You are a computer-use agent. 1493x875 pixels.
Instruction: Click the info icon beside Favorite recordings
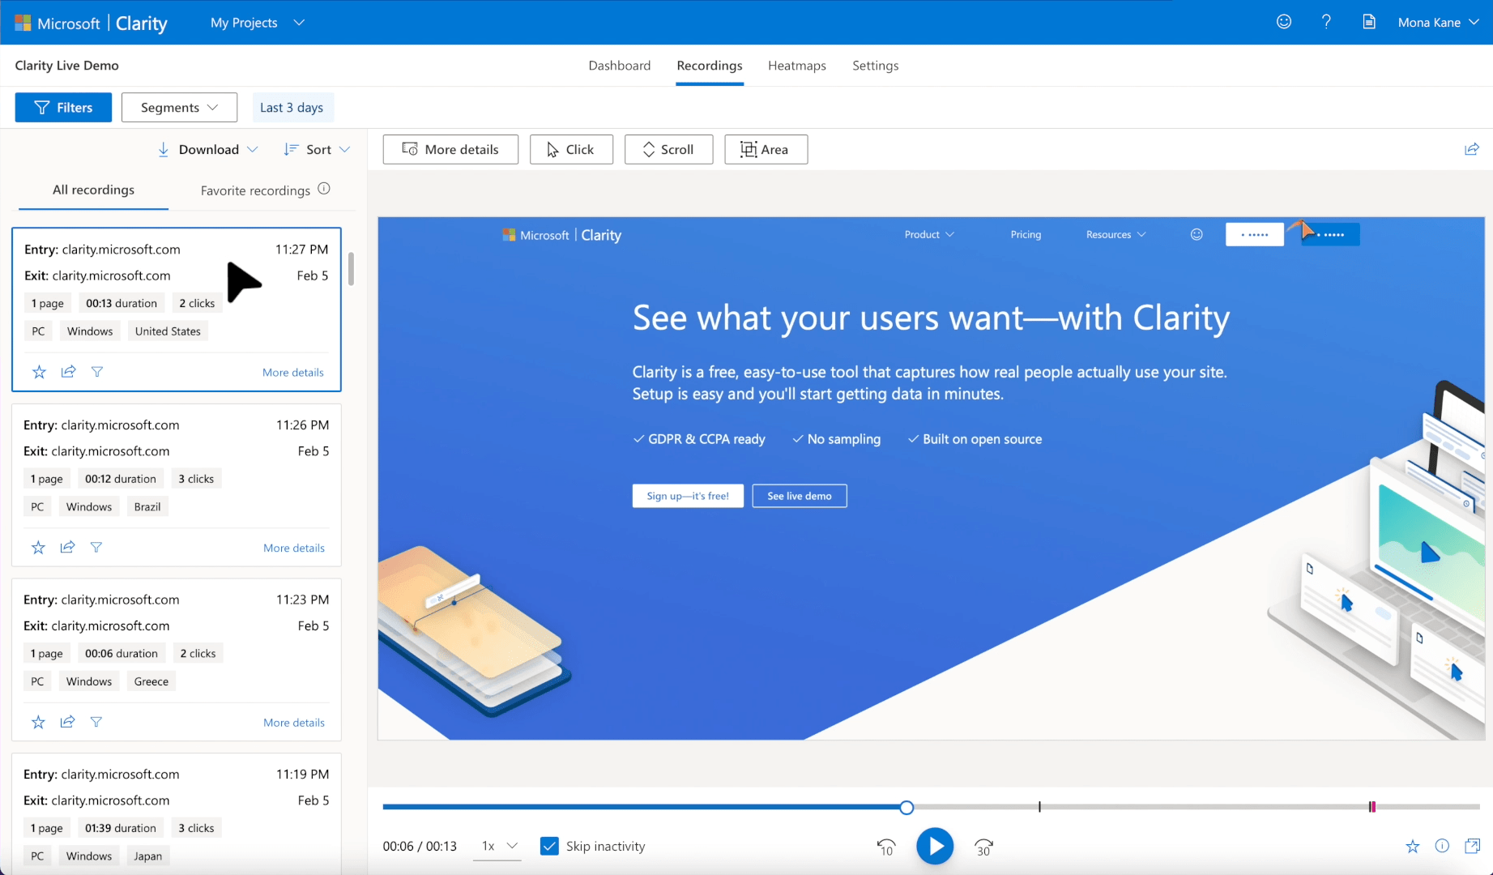click(x=324, y=189)
